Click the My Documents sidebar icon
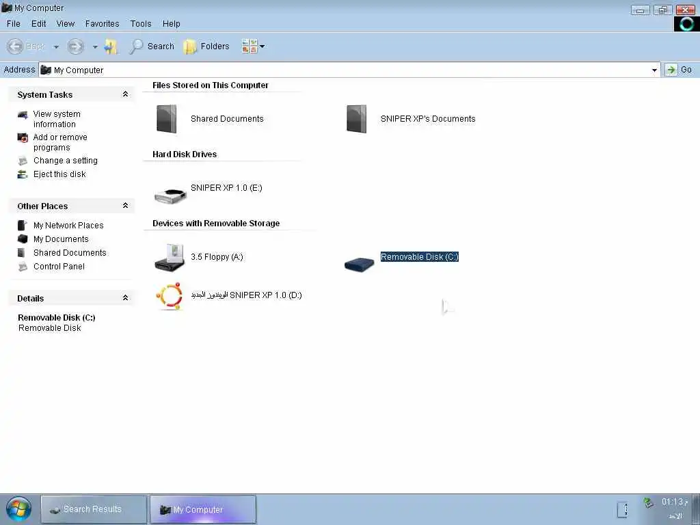700x525 pixels. (x=23, y=239)
